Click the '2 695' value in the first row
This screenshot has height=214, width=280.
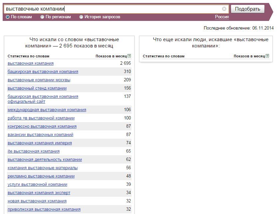pyautogui.click(x=126, y=63)
